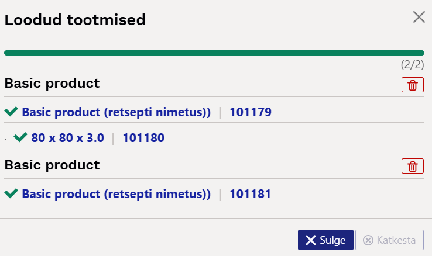Open production number 101181
This screenshot has height=256, width=432.
(250, 194)
